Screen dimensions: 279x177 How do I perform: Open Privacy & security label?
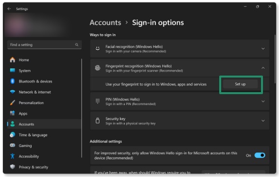(x=34, y=167)
